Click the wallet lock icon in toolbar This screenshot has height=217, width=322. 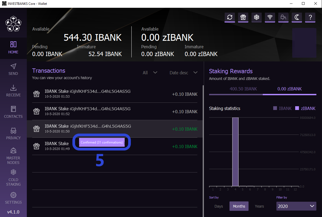283,17
